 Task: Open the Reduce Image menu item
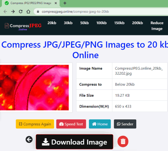tap(157, 26)
